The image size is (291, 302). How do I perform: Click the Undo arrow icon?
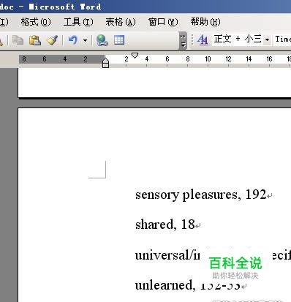click(73, 40)
